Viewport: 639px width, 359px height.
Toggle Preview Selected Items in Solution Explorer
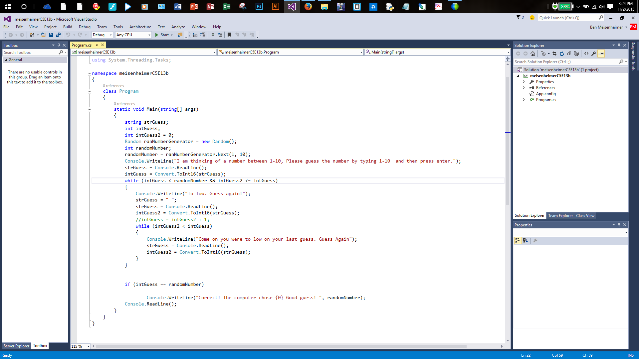click(x=601, y=54)
